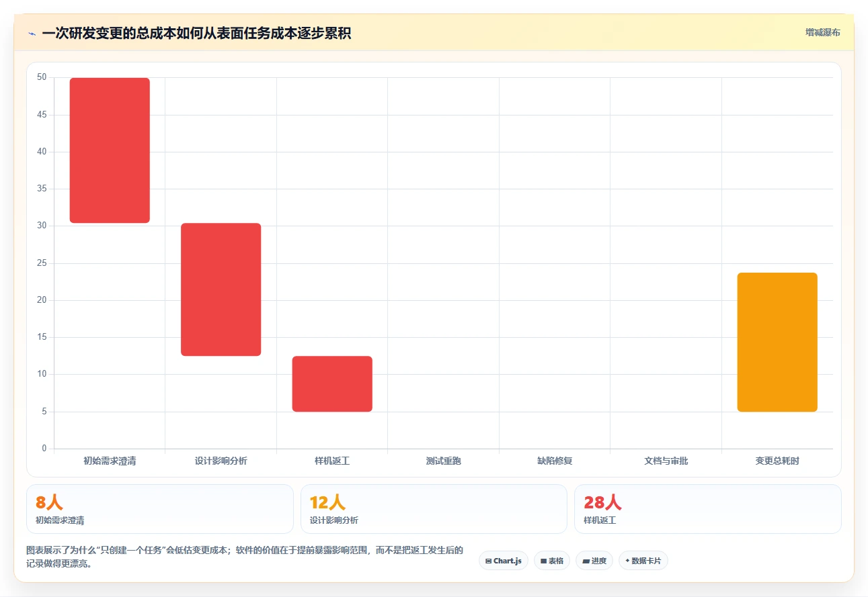Screen dimensions: 868x597
Task: Click the 样机返工 caption in the data card
Action: [x=600, y=520]
